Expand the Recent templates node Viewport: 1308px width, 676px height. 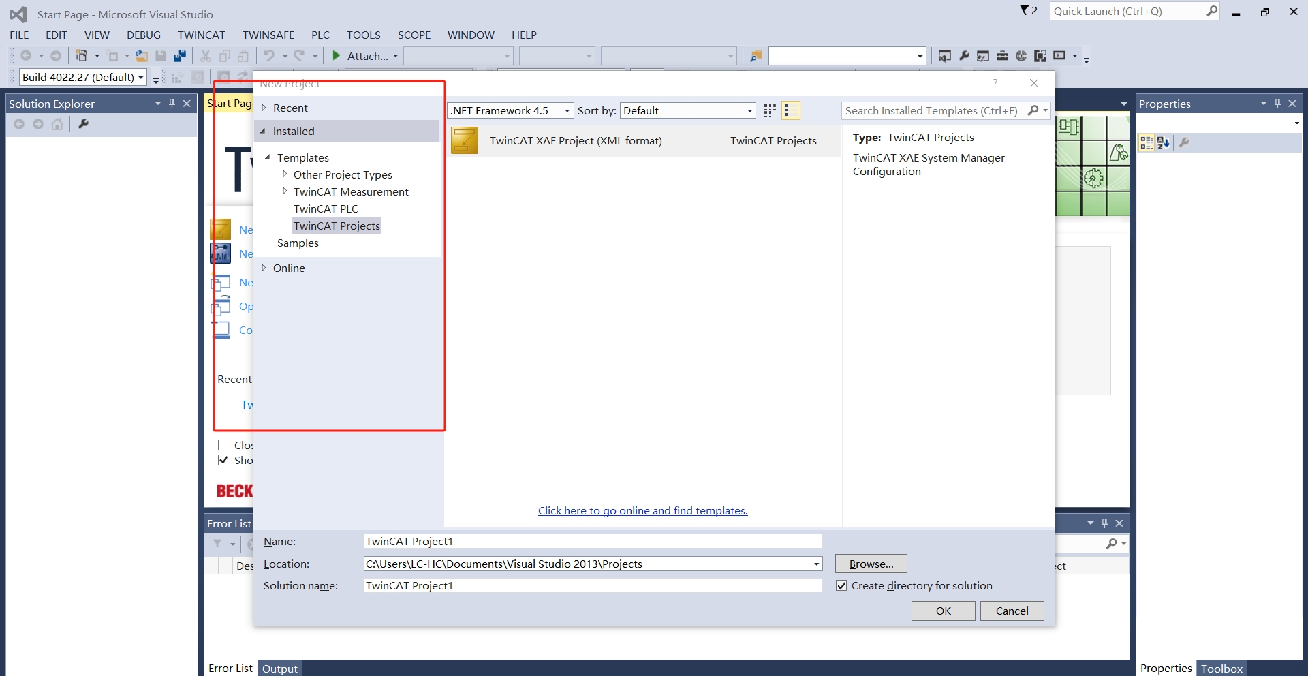(x=264, y=108)
